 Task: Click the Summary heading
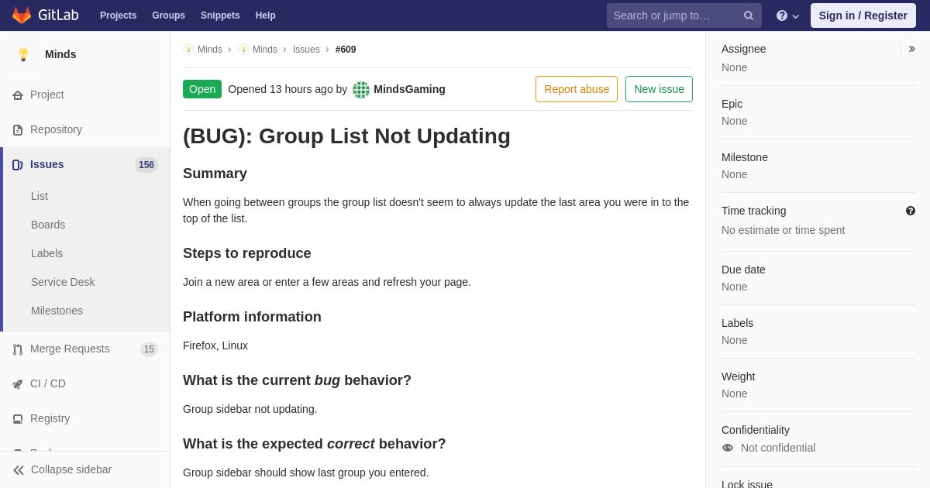[215, 174]
